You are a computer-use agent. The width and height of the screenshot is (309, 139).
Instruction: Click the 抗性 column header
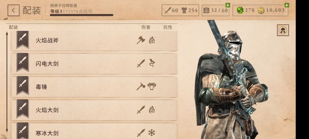pos(168,27)
